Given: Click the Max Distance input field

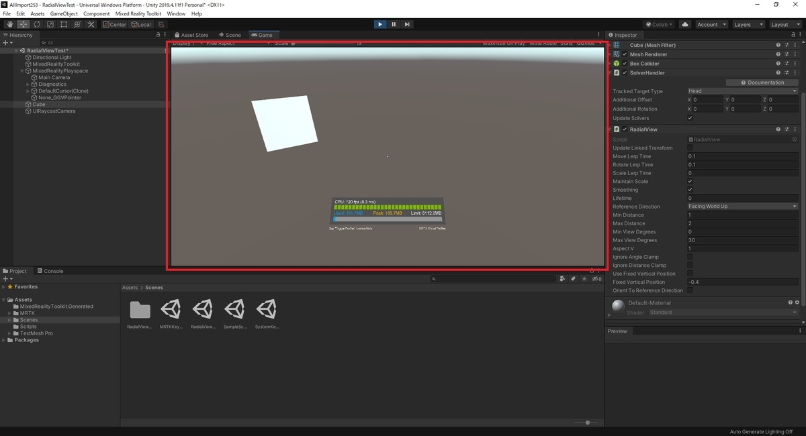Looking at the screenshot, I should tap(742, 223).
